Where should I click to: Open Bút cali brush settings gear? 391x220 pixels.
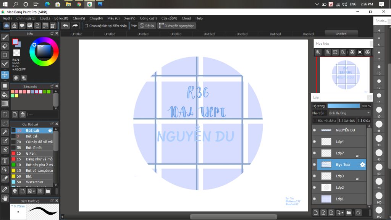[x=50, y=131]
